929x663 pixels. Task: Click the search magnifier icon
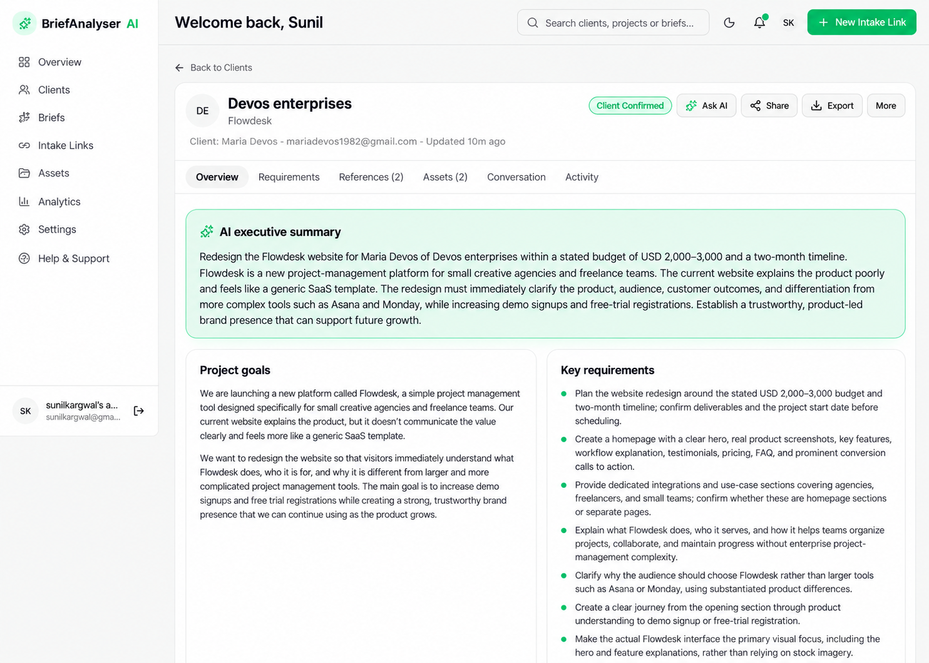[533, 23]
